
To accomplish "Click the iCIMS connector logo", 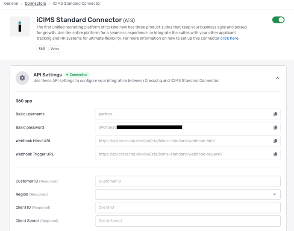I will tap(20, 26).
